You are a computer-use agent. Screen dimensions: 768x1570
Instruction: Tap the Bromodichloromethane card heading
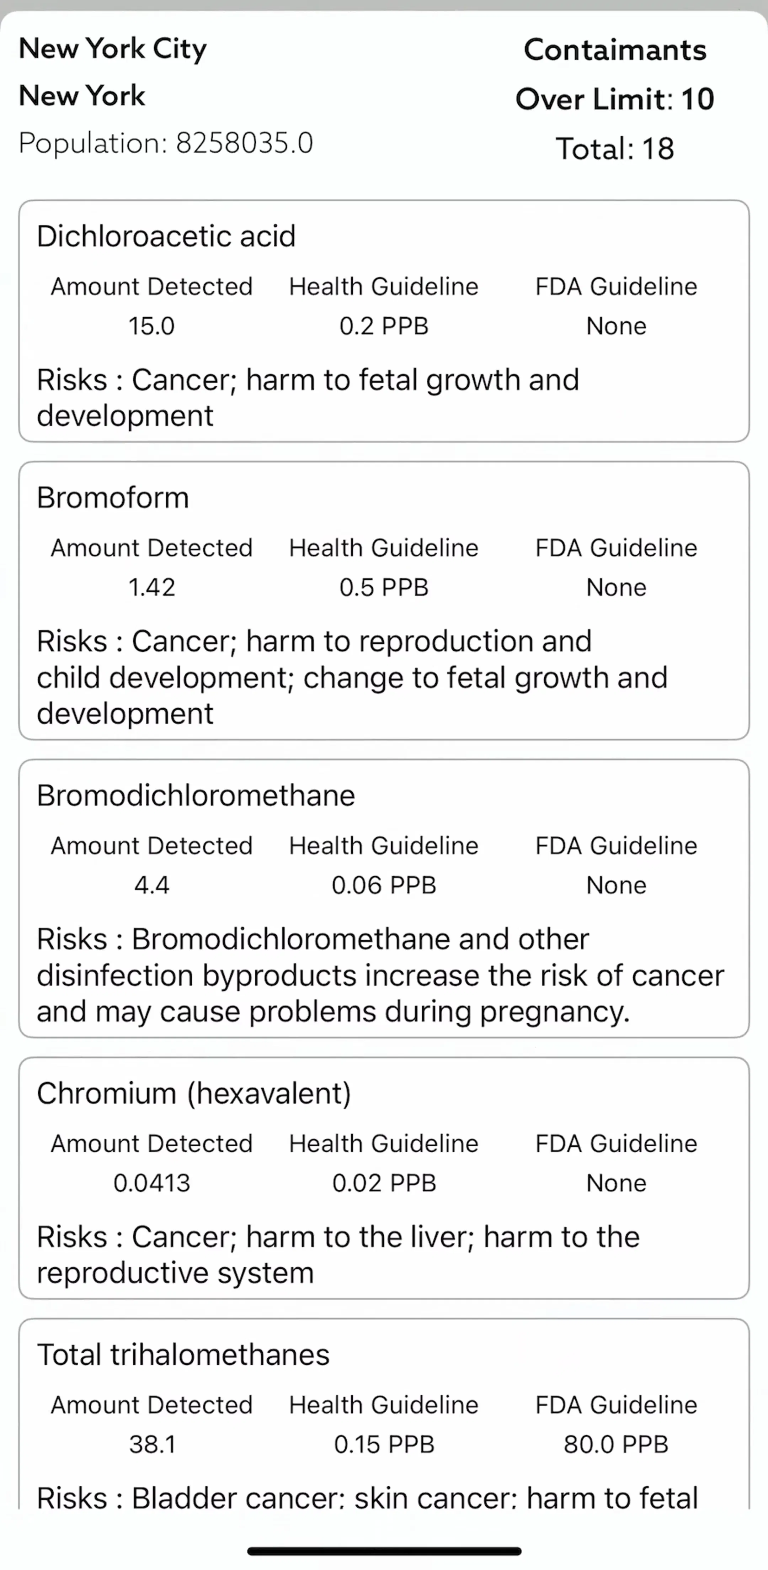(196, 796)
